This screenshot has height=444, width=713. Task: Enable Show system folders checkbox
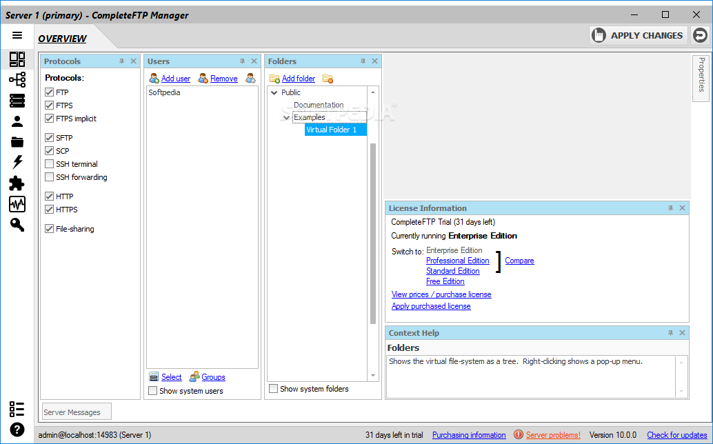273,389
